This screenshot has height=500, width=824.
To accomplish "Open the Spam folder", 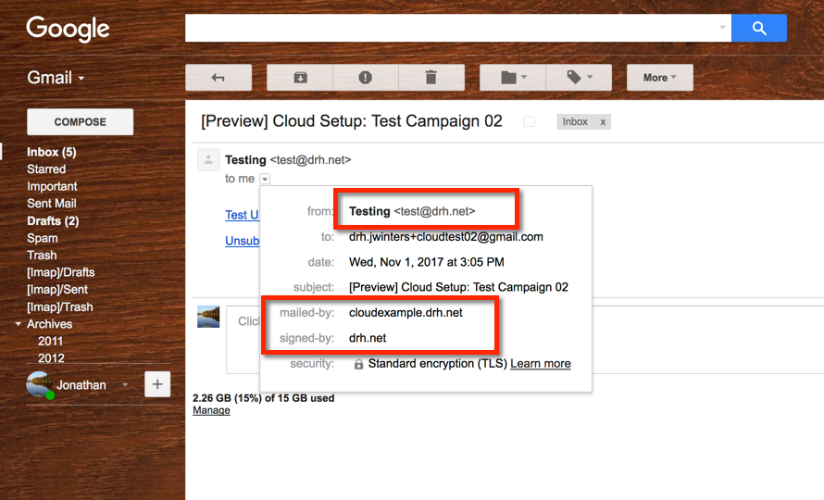I will click(x=42, y=238).
